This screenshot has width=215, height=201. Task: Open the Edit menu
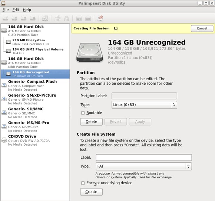point(16,10)
